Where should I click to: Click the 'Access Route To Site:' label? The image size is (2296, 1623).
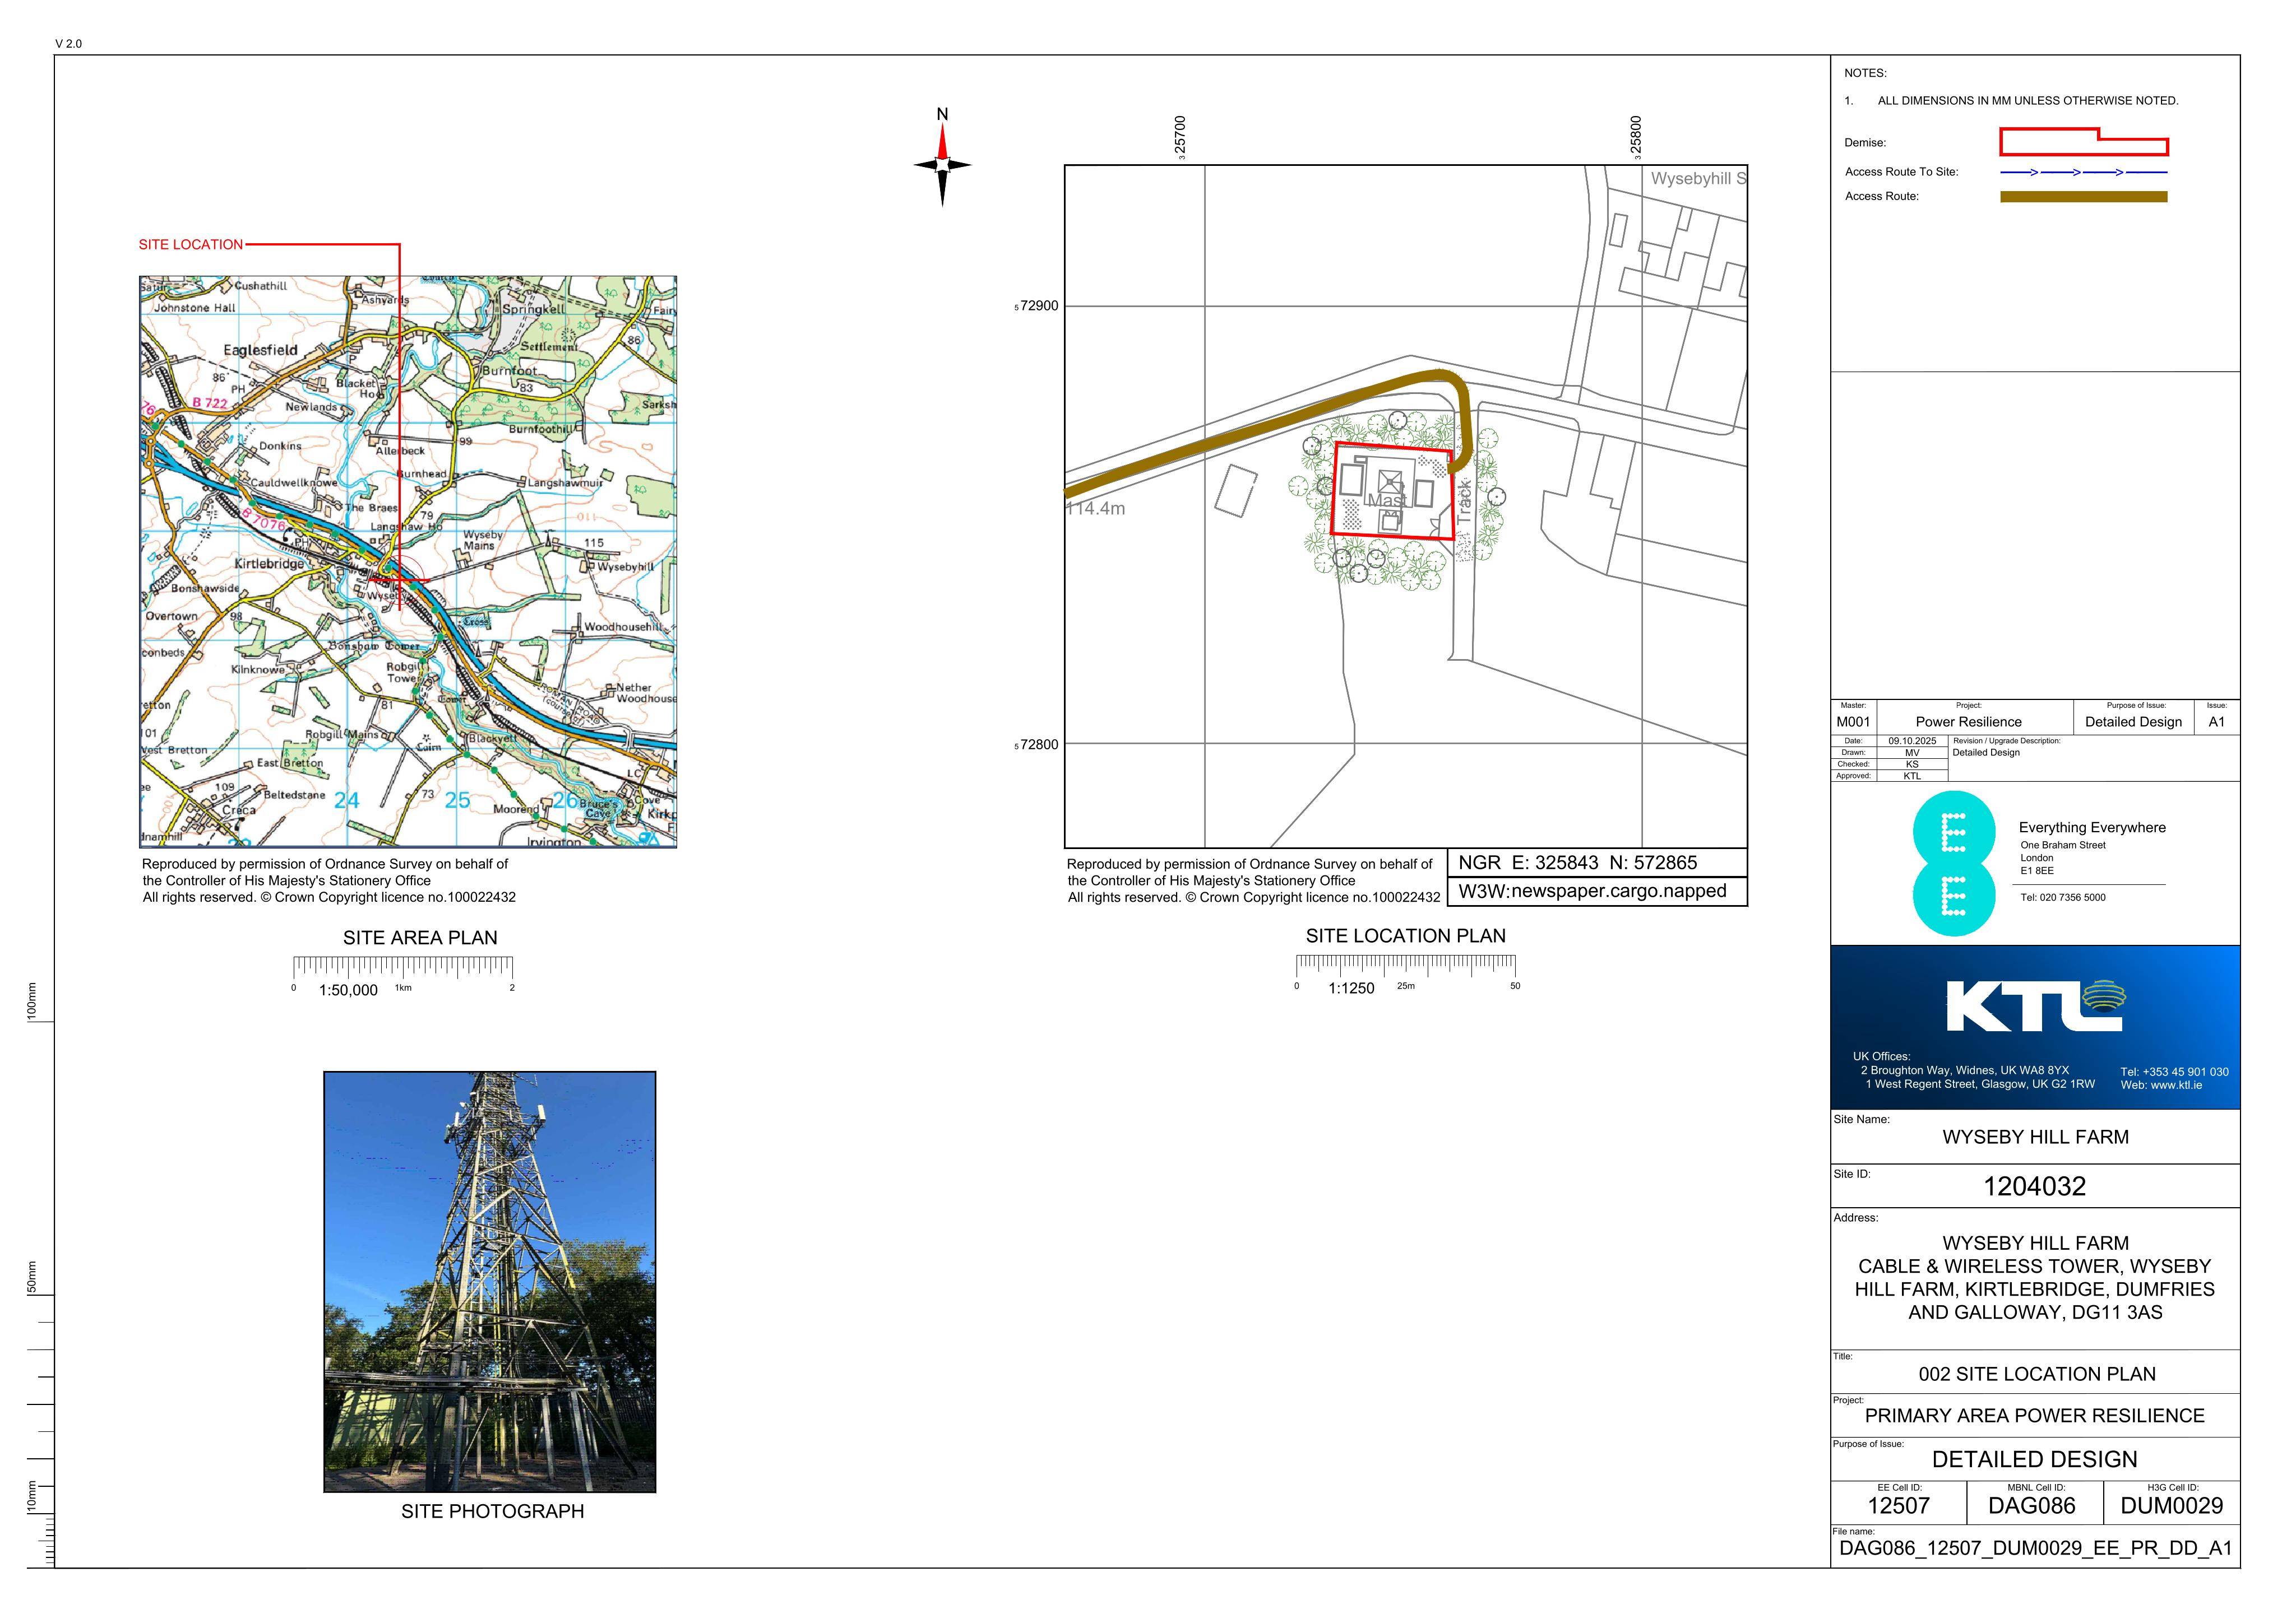click(x=1901, y=172)
